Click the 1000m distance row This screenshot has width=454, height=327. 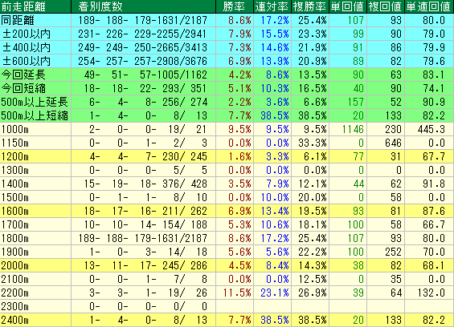(x=227, y=129)
